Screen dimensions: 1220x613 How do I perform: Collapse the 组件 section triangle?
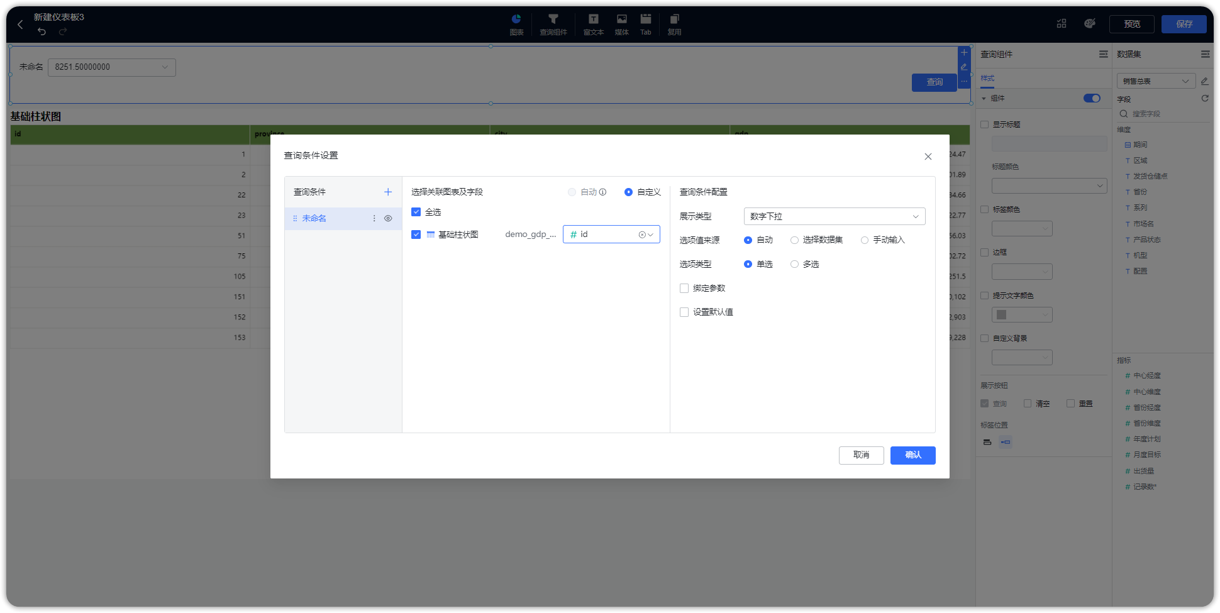984,99
